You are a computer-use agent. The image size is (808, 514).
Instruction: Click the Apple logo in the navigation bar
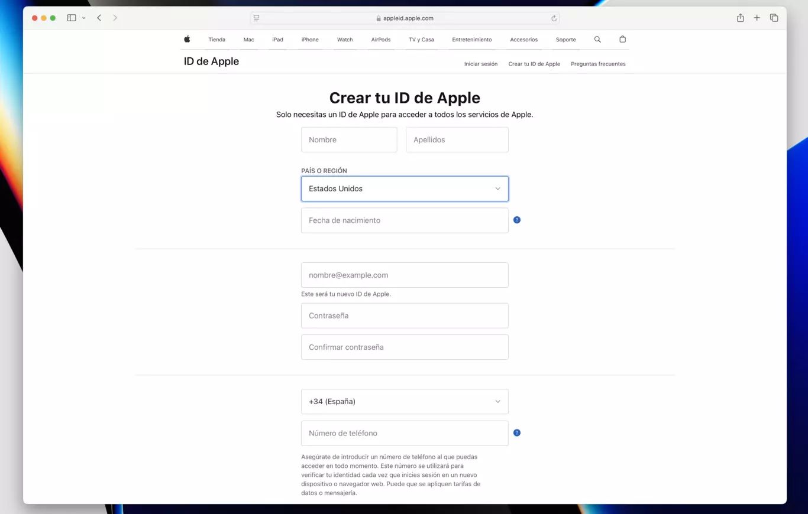pyautogui.click(x=187, y=40)
